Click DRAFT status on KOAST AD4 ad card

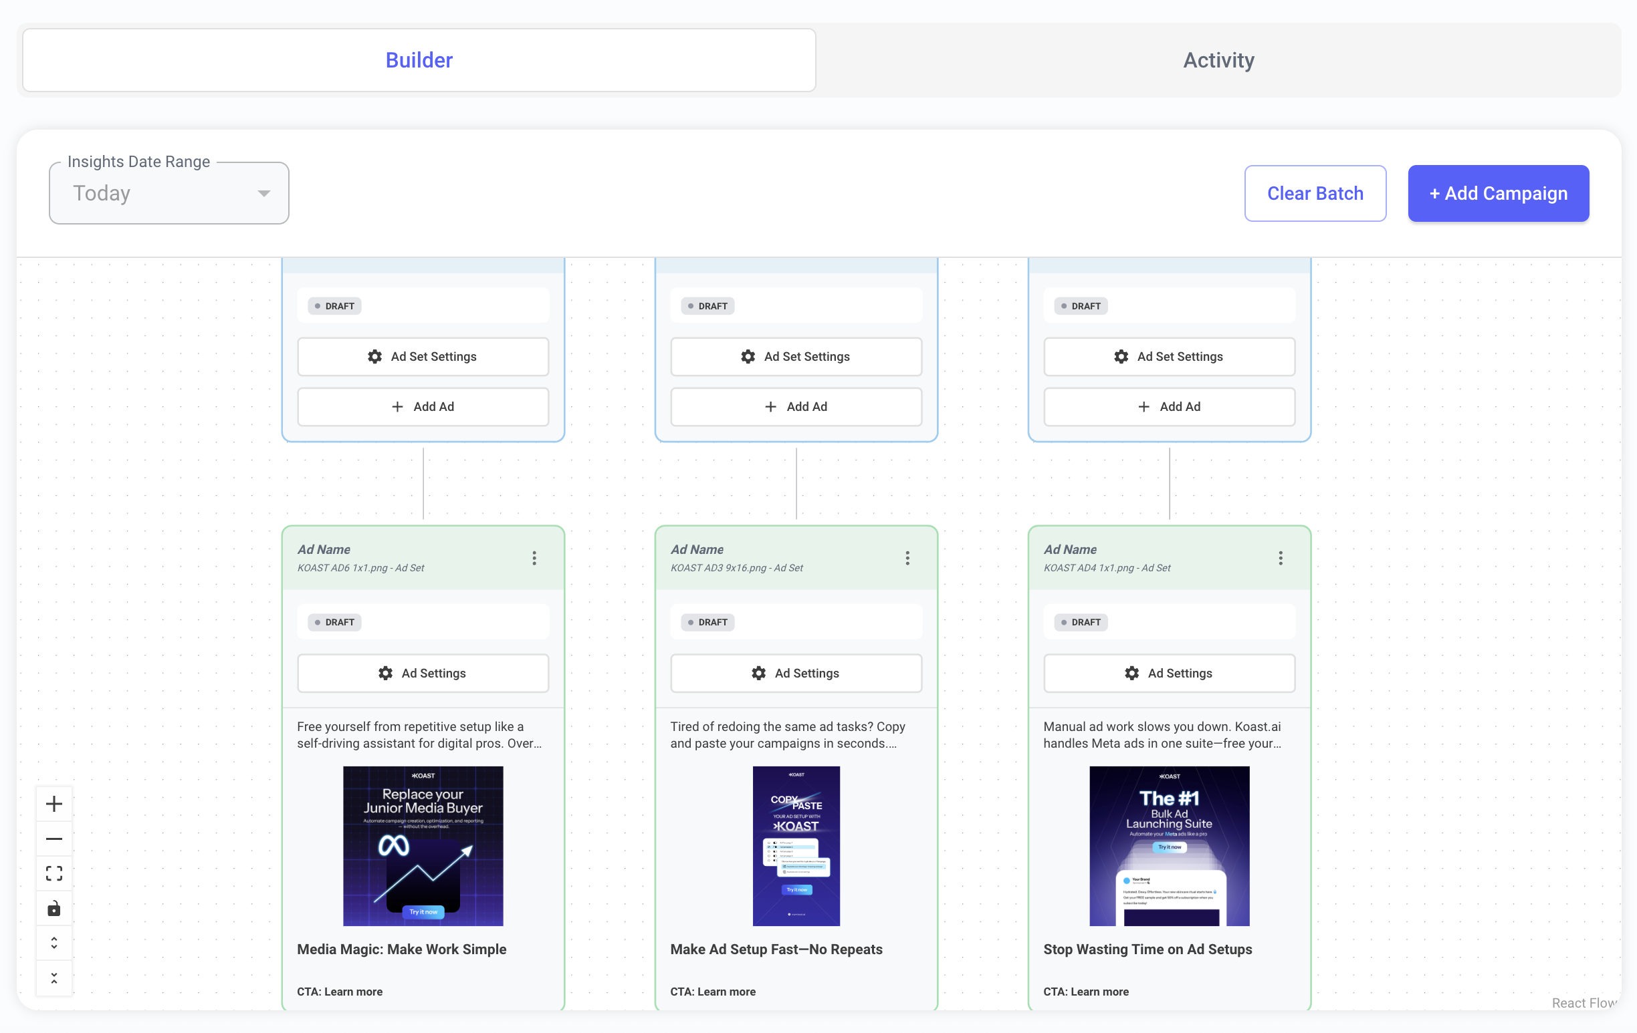1080,622
